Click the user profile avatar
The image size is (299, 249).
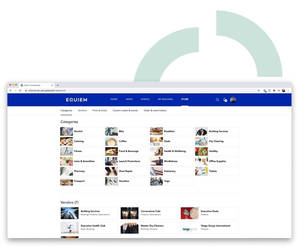click(233, 100)
